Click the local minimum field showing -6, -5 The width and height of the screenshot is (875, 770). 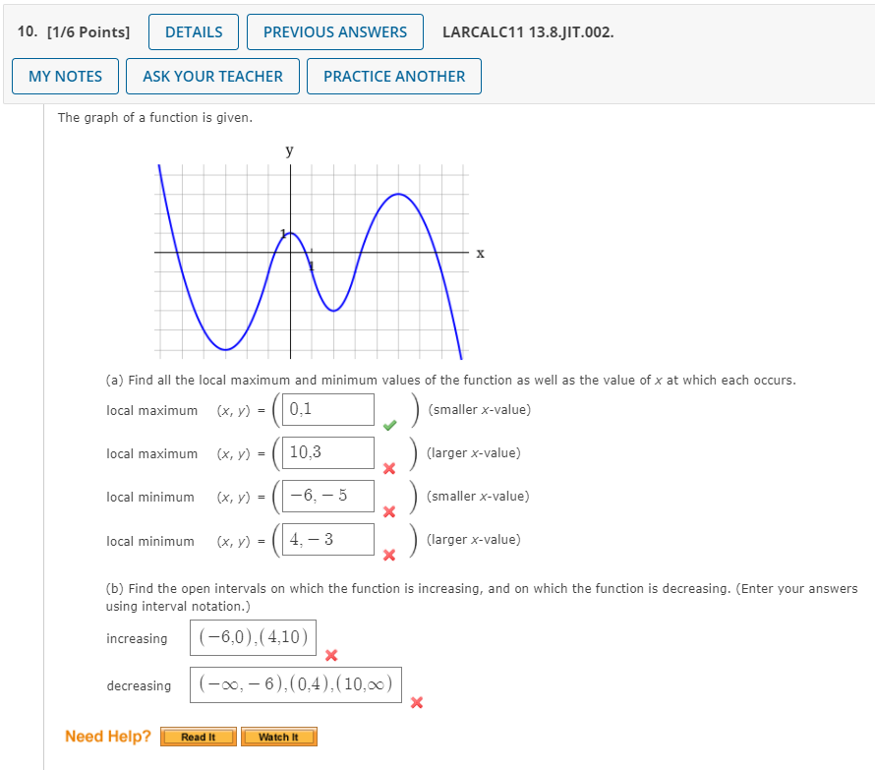(x=325, y=496)
